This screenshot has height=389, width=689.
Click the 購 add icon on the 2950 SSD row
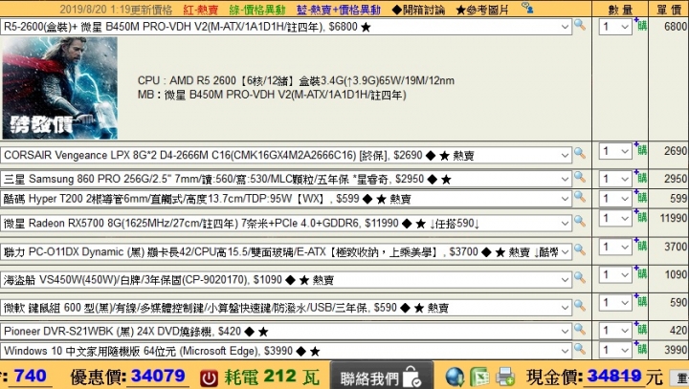click(640, 177)
